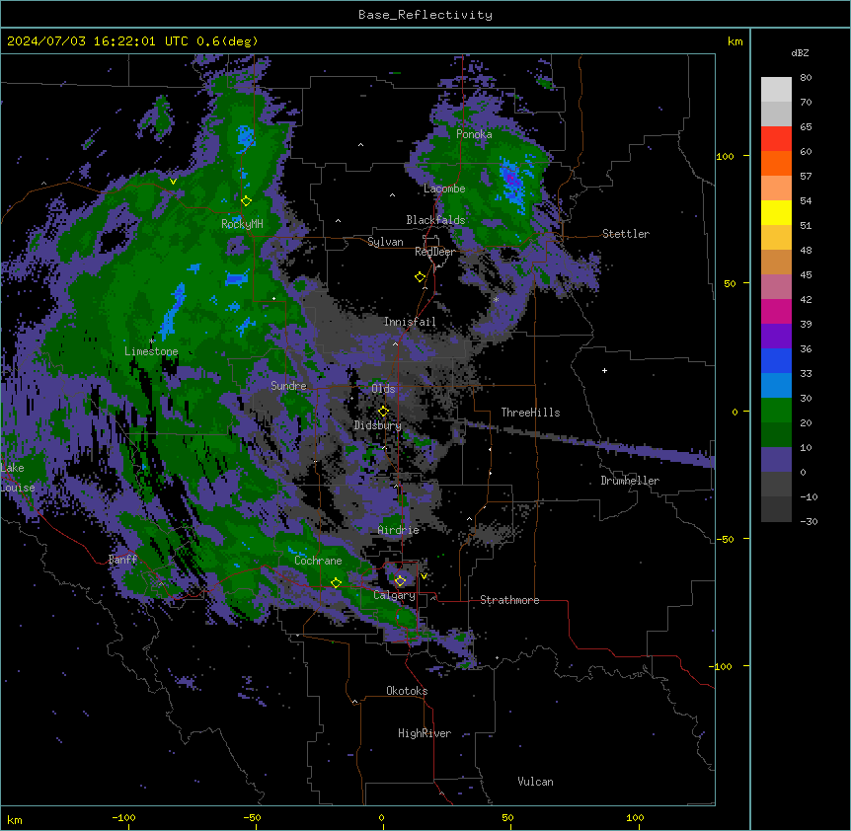Click the Banff town label
The image size is (851, 831).
pos(122,560)
